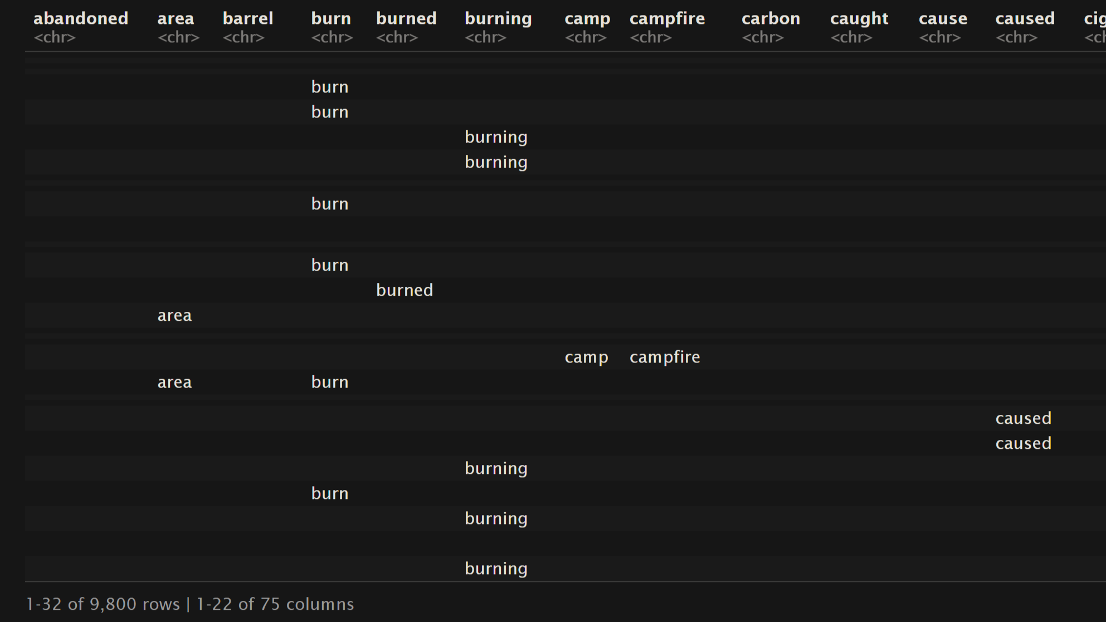Click the partially visible "cig" column header

point(1094,19)
